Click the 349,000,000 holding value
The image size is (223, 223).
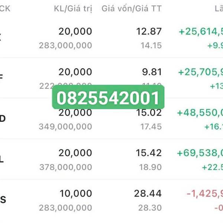tap(65, 127)
